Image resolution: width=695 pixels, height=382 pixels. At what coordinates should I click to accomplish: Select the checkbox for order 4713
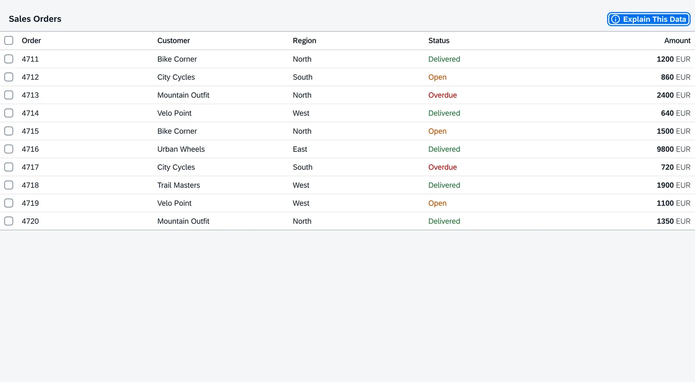point(9,95)
